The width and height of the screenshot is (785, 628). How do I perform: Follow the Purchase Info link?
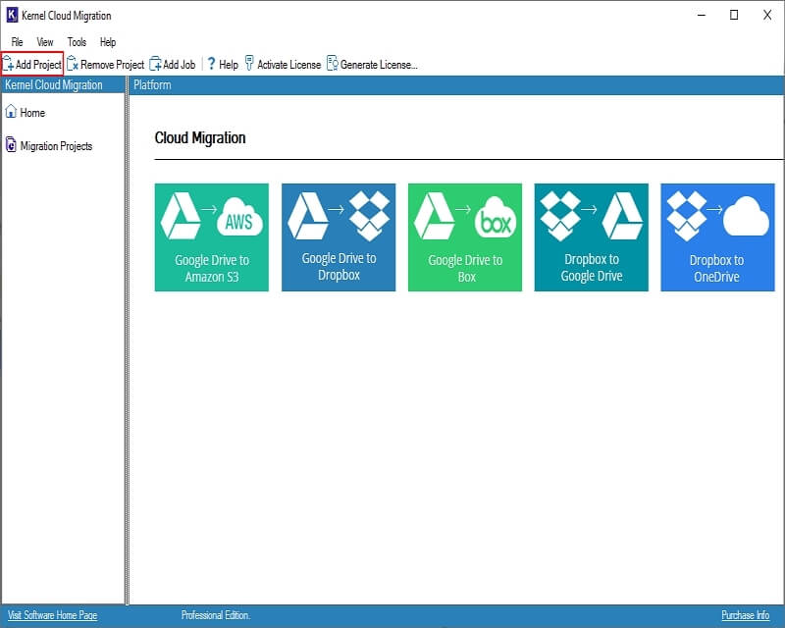point(745,615)
